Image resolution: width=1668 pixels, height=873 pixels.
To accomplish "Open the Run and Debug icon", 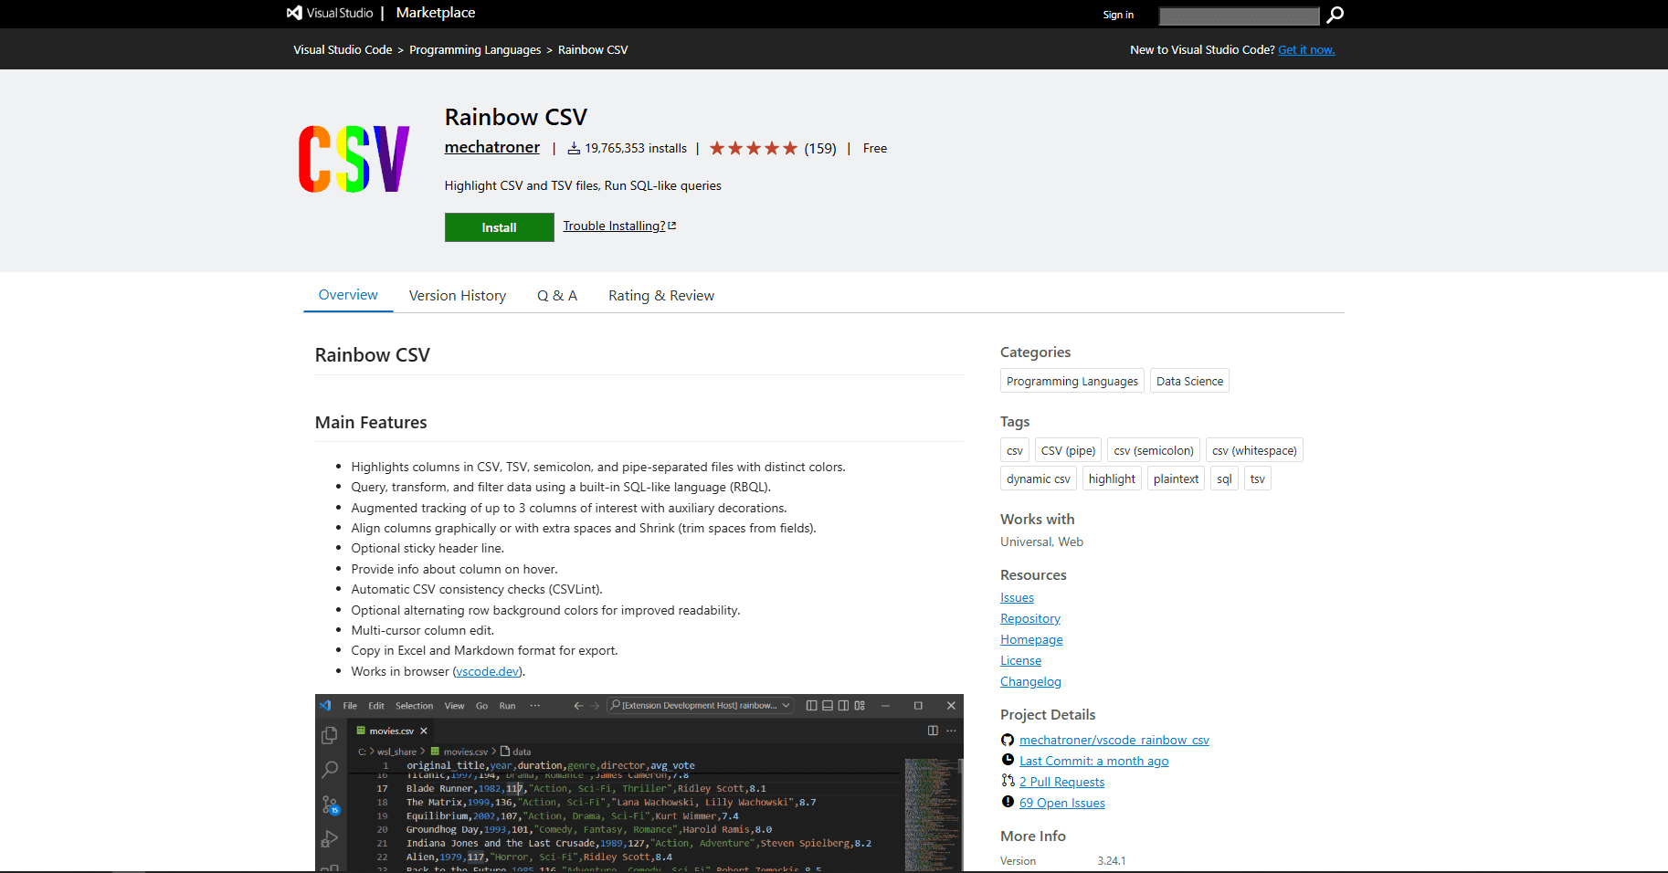I will [330, 838].
